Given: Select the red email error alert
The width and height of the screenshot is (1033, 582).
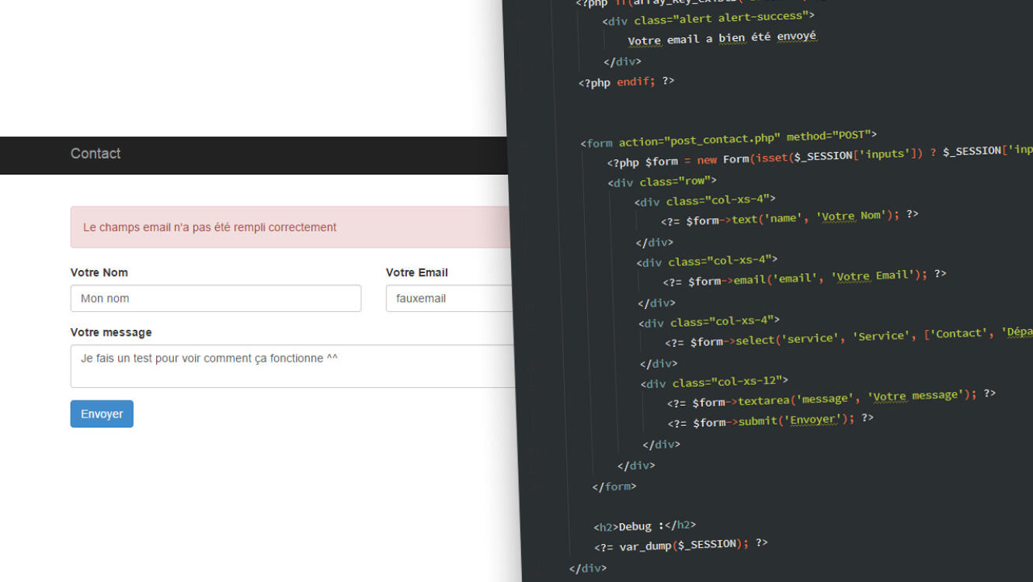Looking at the screenshot, I should (289, 227).
